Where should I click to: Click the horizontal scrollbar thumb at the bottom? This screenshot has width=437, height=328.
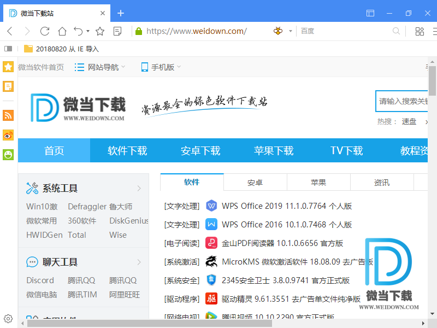(x=149, y=324)
